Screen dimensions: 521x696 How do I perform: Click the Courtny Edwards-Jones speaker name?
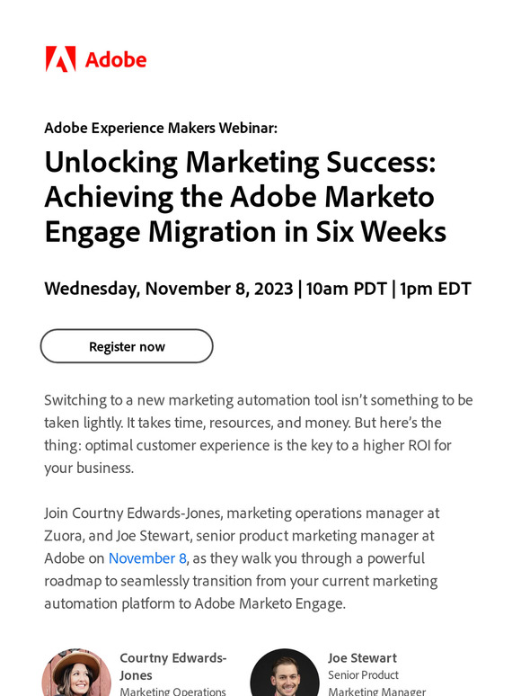tap(173, 666)
